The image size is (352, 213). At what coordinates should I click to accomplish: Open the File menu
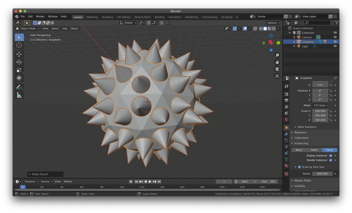(x=23, y=16)
